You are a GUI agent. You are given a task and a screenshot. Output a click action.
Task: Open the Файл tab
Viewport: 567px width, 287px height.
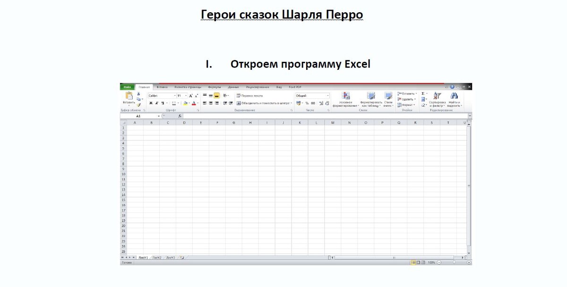click(127, 87)
